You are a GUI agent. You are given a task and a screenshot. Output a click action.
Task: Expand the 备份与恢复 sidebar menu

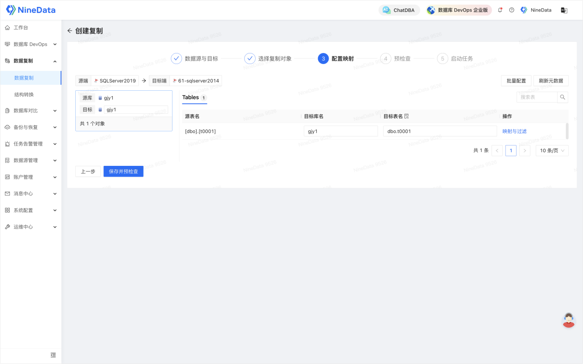(x=30, y=127)
